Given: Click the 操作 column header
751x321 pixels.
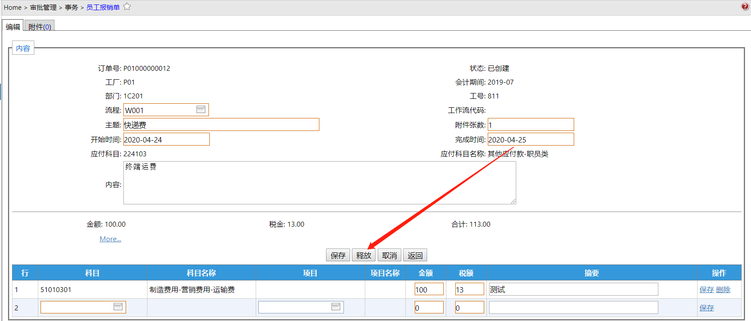Looking at the screenshot, I should tap(719, 273).
